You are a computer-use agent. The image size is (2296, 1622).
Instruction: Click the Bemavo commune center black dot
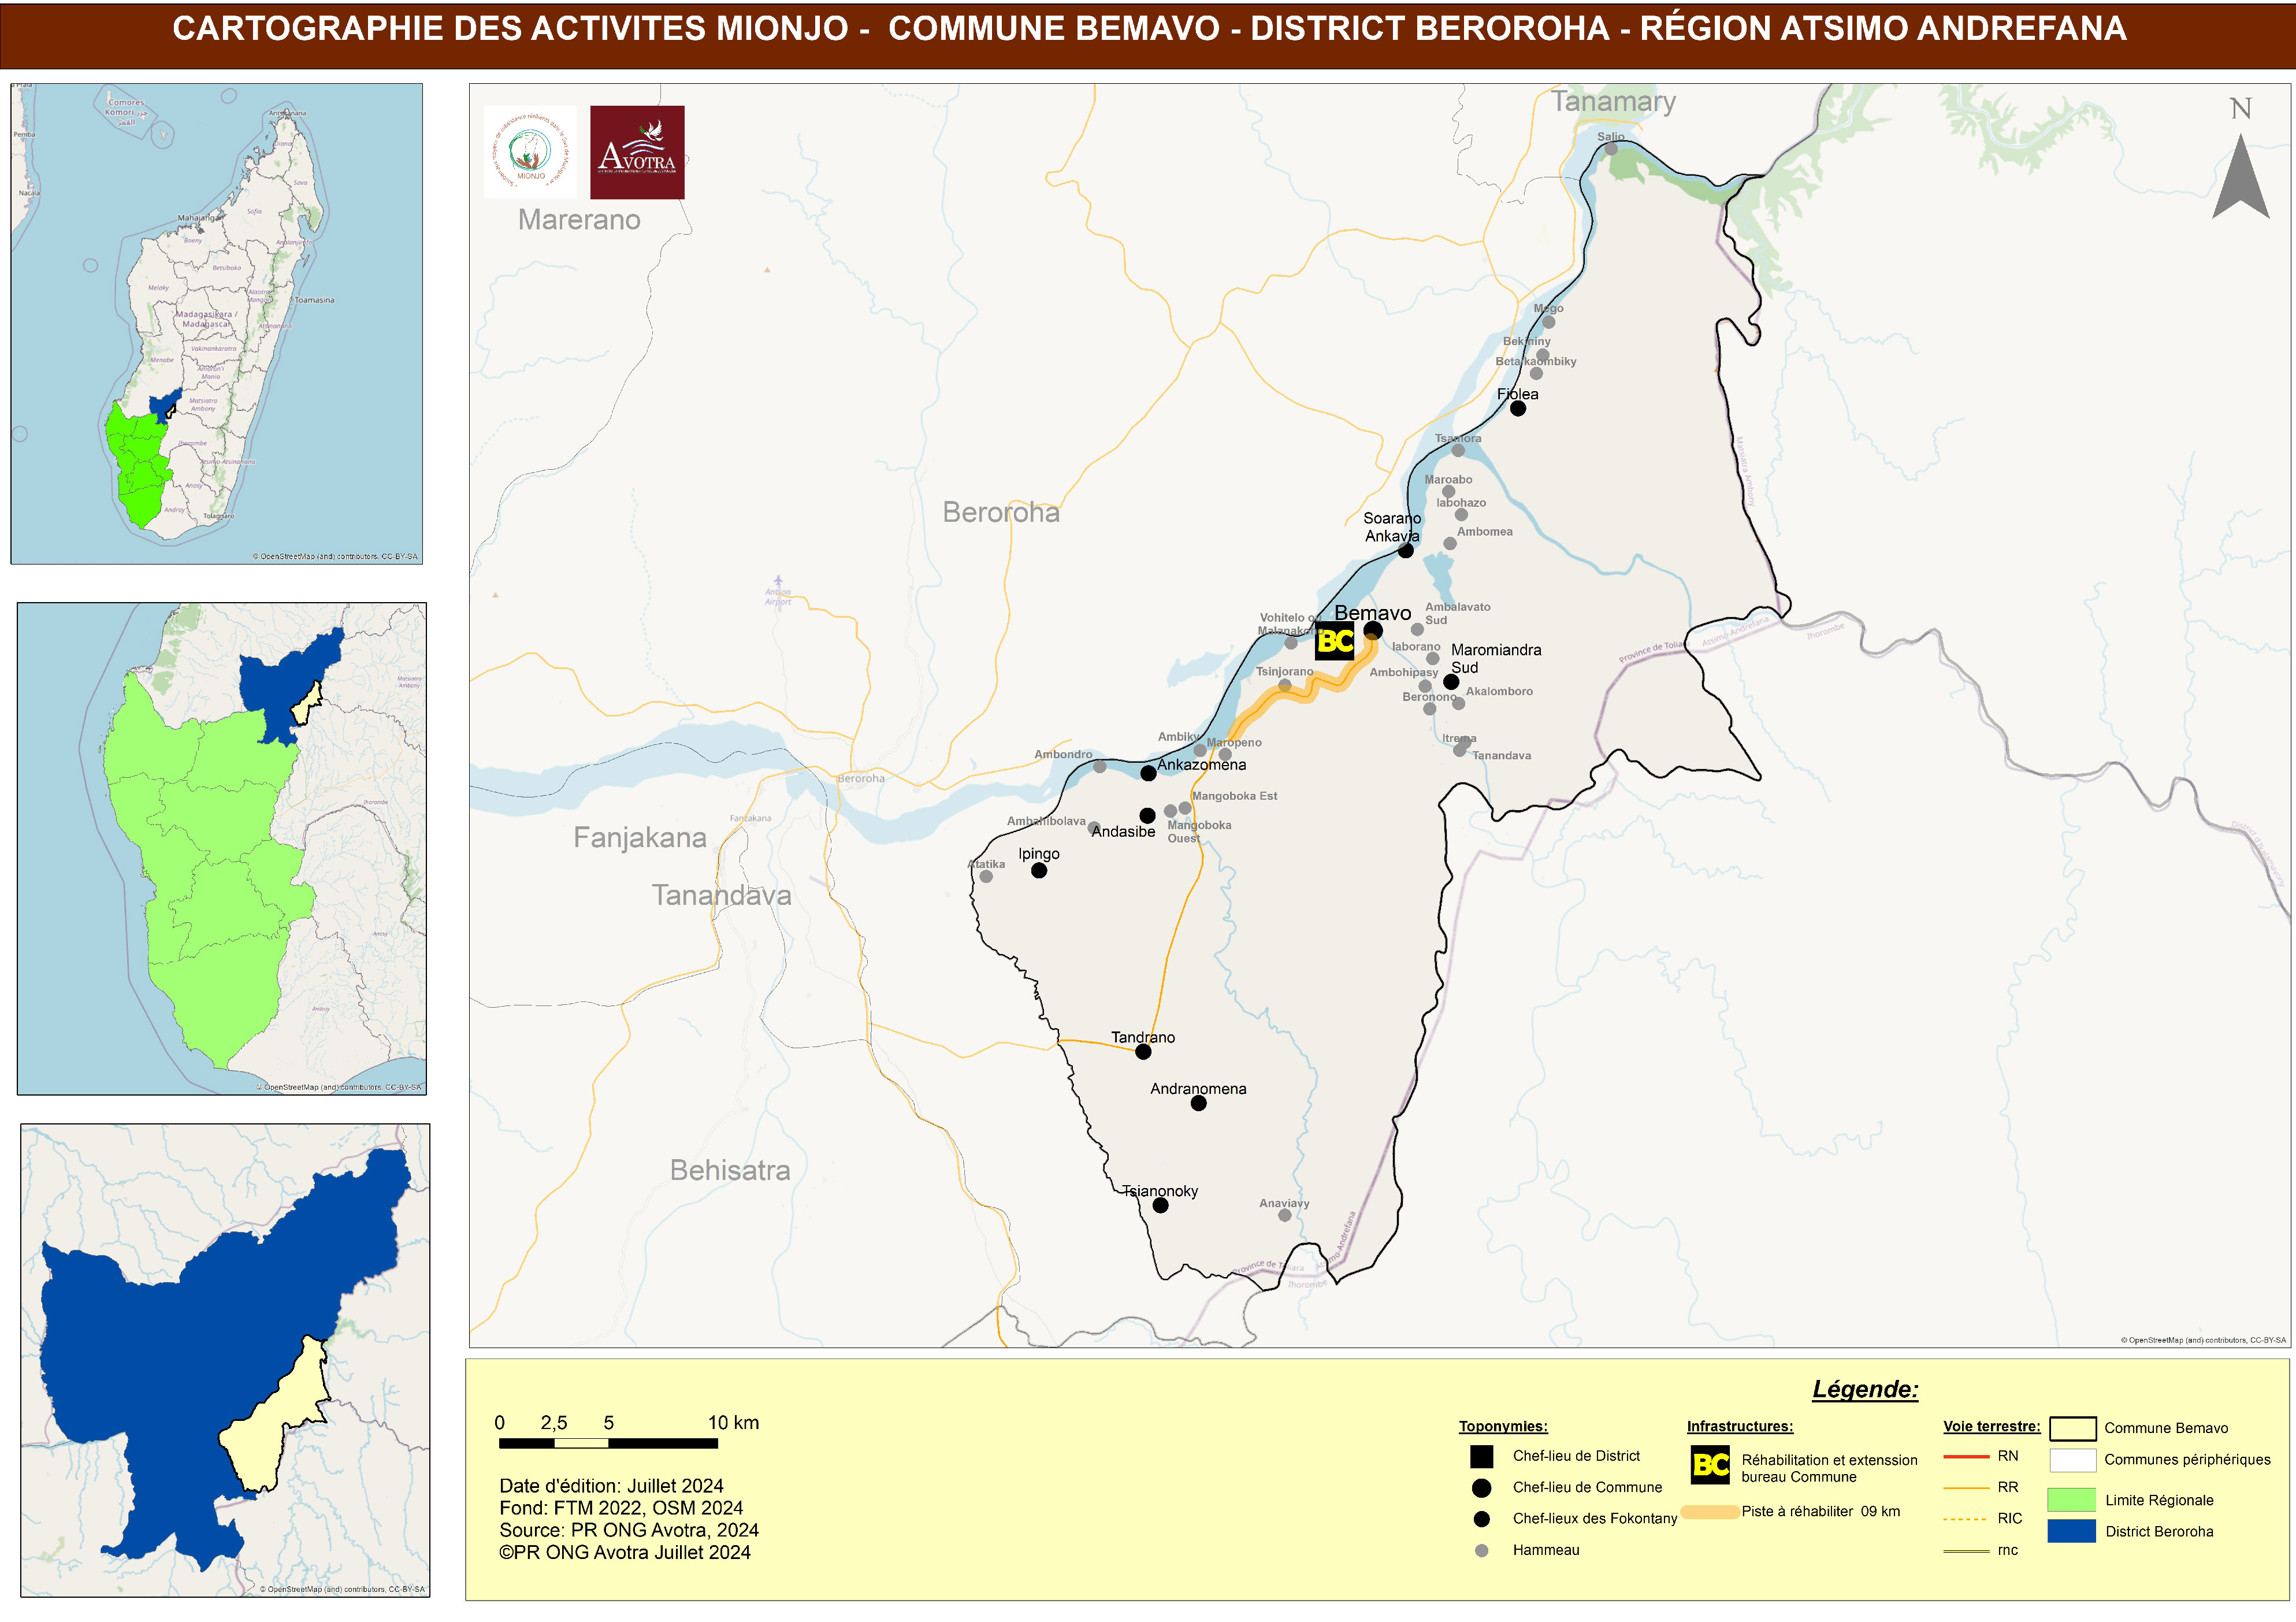[1373, 631]
